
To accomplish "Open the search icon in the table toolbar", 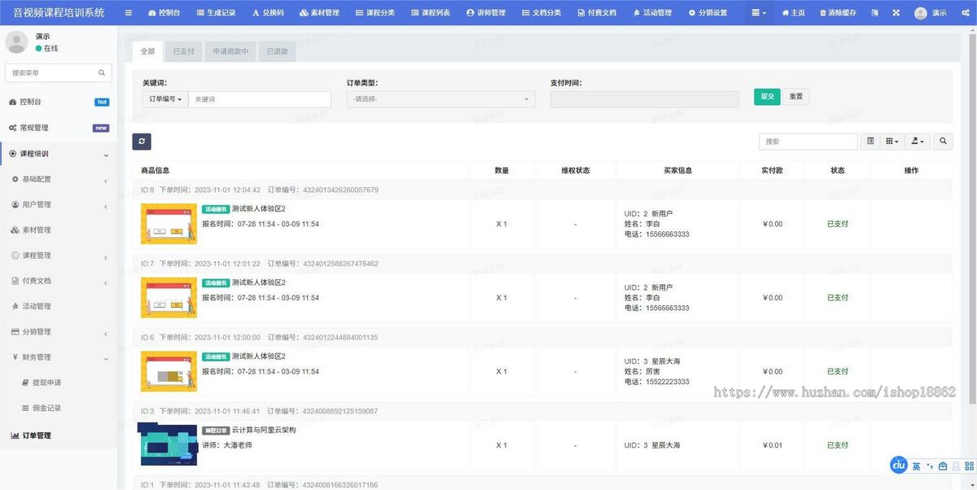I will tap(943, 141).
